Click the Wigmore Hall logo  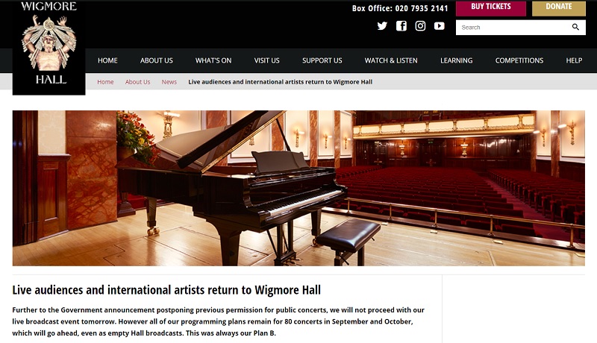[x=49, y=48]
